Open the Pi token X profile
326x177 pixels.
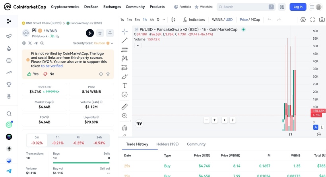pyautogui.click(x=30, y=43)
